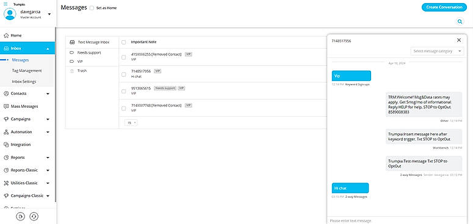Open the hamburger menu icon
This screenshot has height=224, width=473.
click(x=5, y=4)
